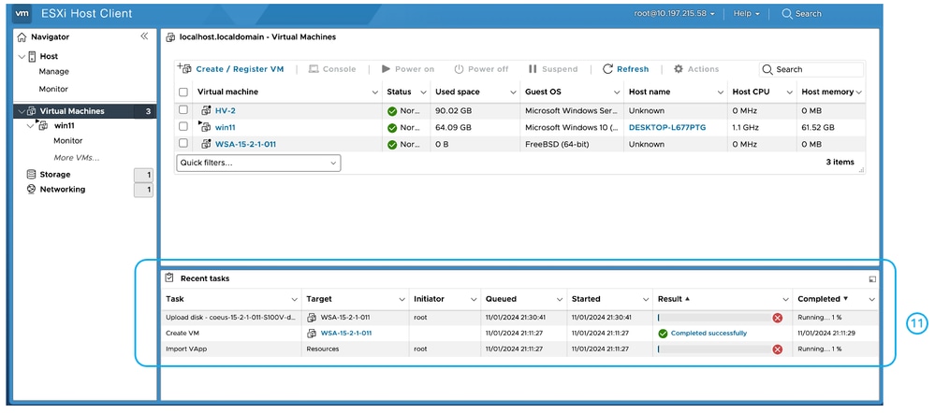Viewport: 935px width, 413px height.
Task: Click the Suspend pause icon
Action: pyautogui.click(x=533, y=69)
